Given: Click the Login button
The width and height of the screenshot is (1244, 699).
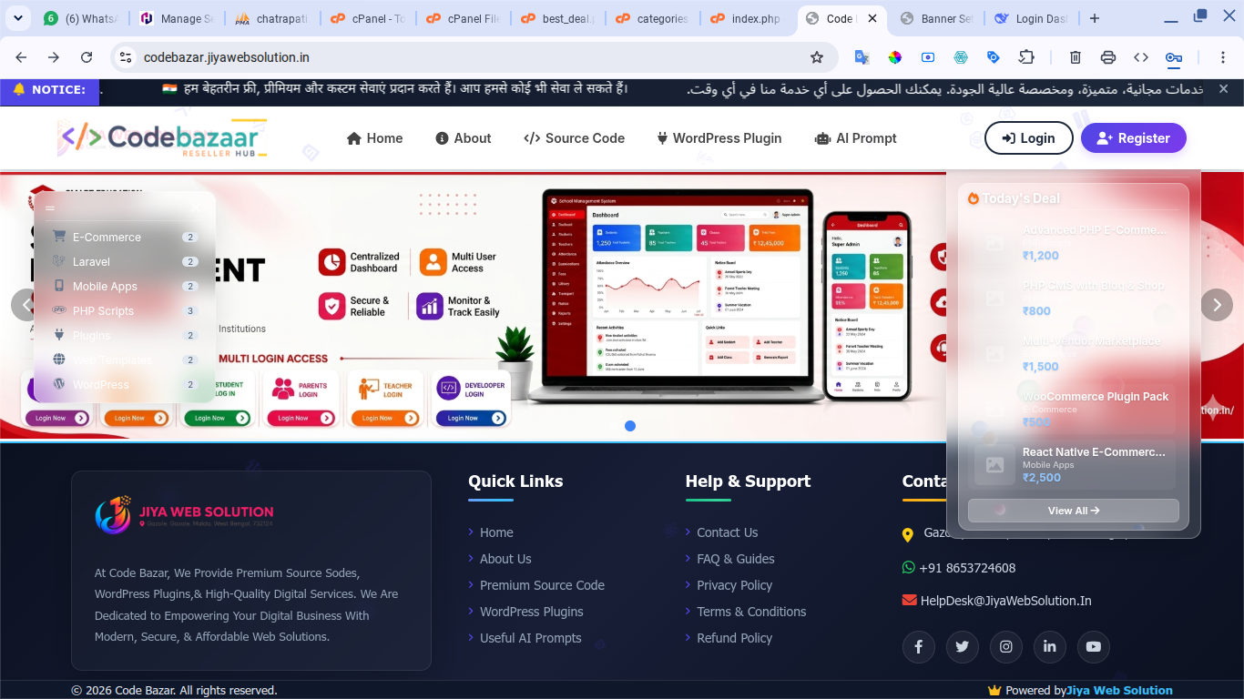Looking at the screenshot, I should pos(1029,138).
